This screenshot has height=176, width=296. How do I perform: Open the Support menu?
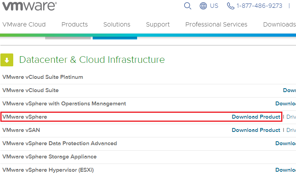click(x=158, y=25)
